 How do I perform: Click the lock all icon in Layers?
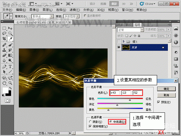[139, 36]
